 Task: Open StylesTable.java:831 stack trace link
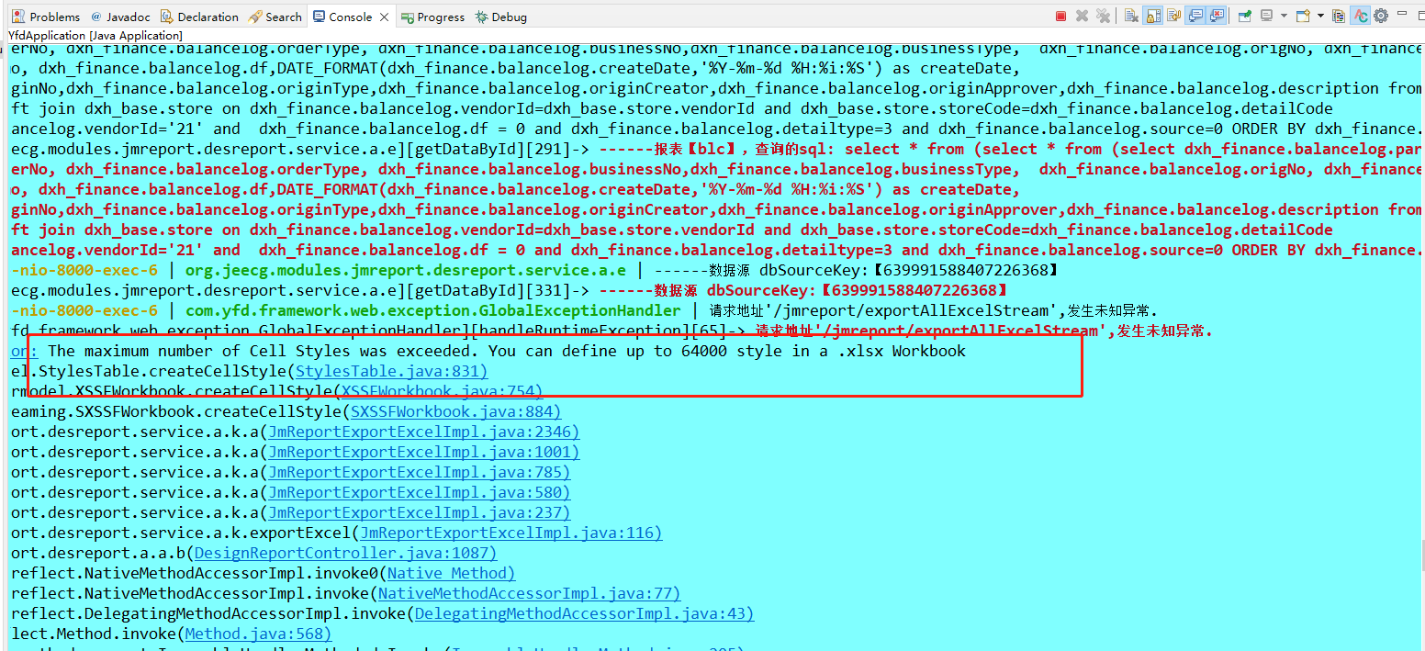pos(391,371)
